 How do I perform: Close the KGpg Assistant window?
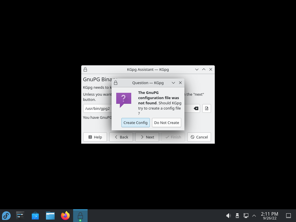click(211, 69)
